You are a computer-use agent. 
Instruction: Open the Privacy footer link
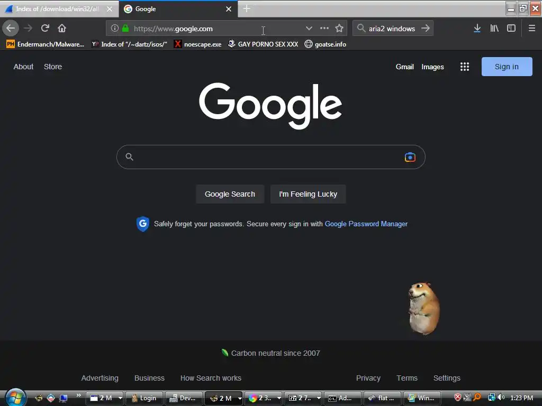(x=368, y=378)
